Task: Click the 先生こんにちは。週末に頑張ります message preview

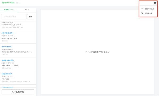Action: pos(12,27)
